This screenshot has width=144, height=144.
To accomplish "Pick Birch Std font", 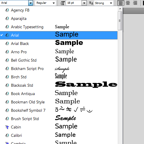I will pos(59,77).
